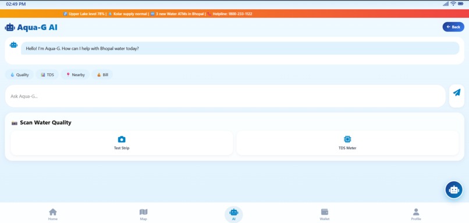Tap the Bill suggestion chip
The image size is (469, 223).
point(102,75)
